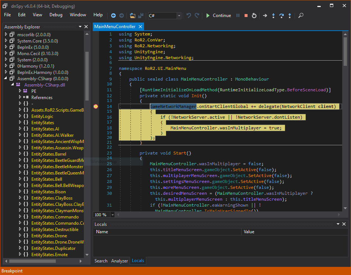The height and width of the screenshot is (275, 351).
Task: Click the code editor vertical scrollbar thumb
Action: click(345, 51)
